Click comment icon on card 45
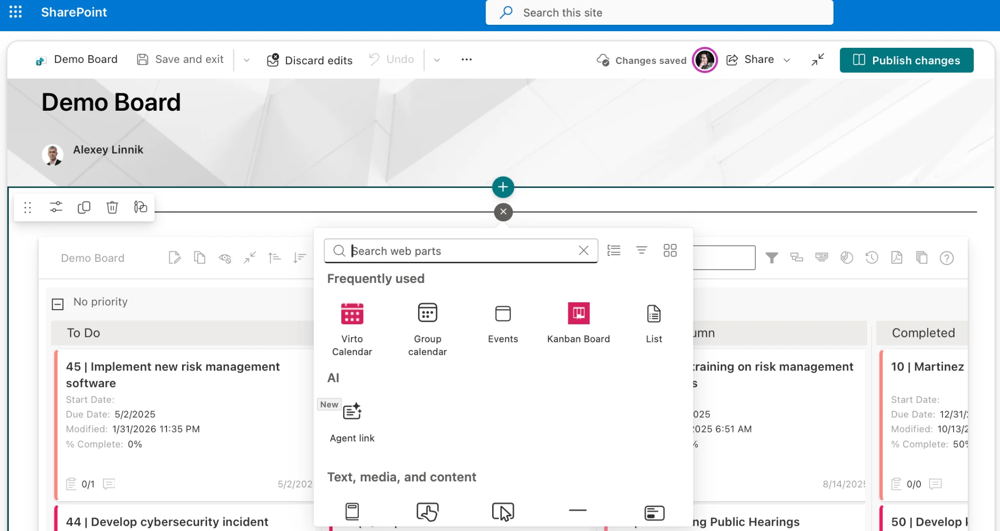Screen dimensions: 1000x531 click(x=109, y=484)
